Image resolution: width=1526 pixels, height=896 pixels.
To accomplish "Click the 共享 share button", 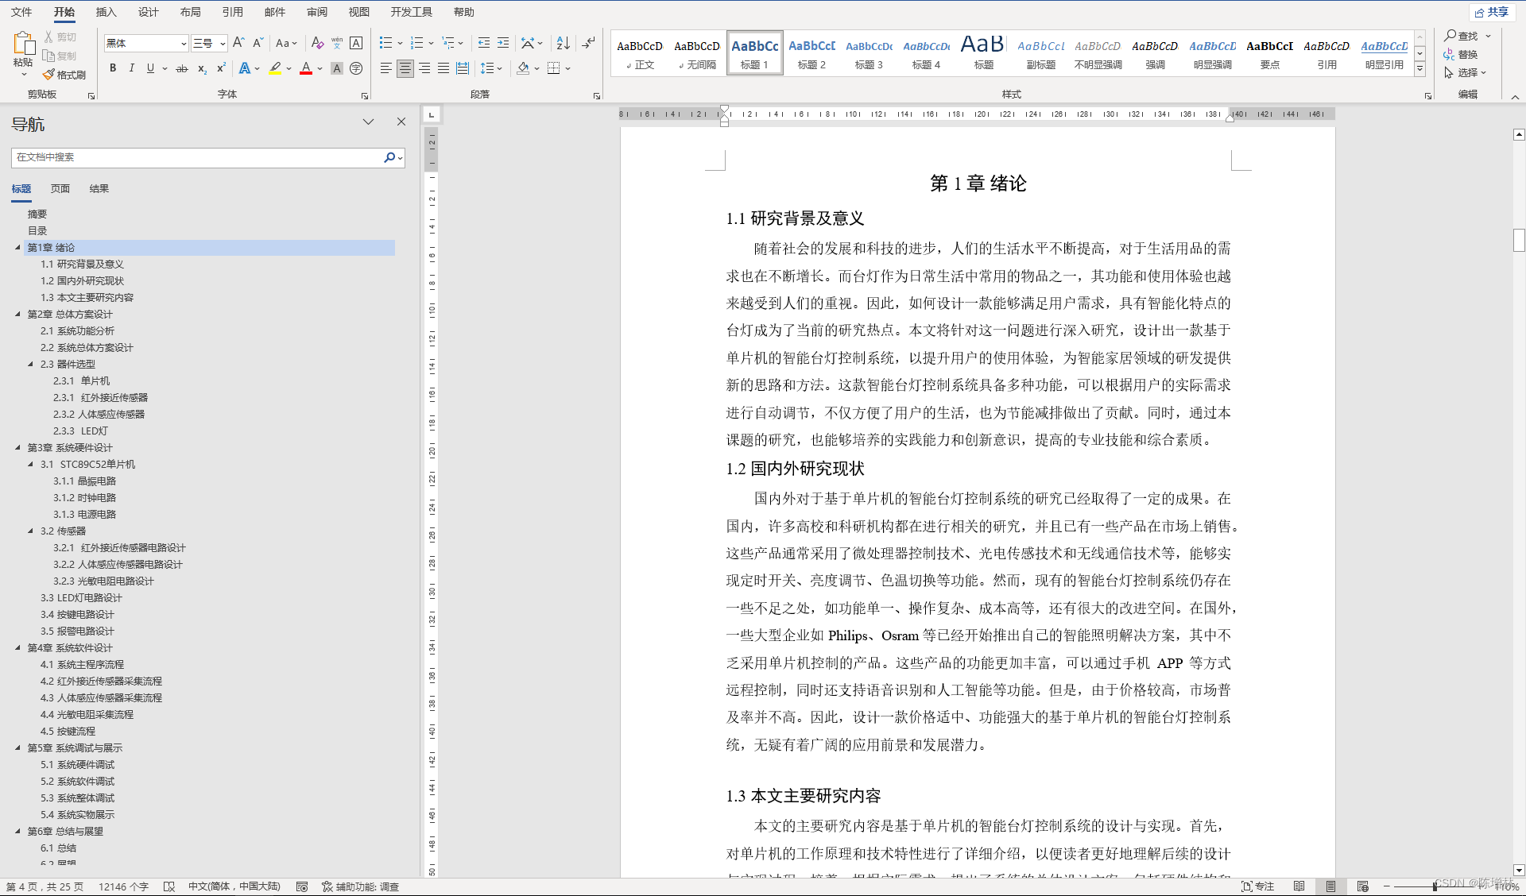I will [x=1492, y=12].
